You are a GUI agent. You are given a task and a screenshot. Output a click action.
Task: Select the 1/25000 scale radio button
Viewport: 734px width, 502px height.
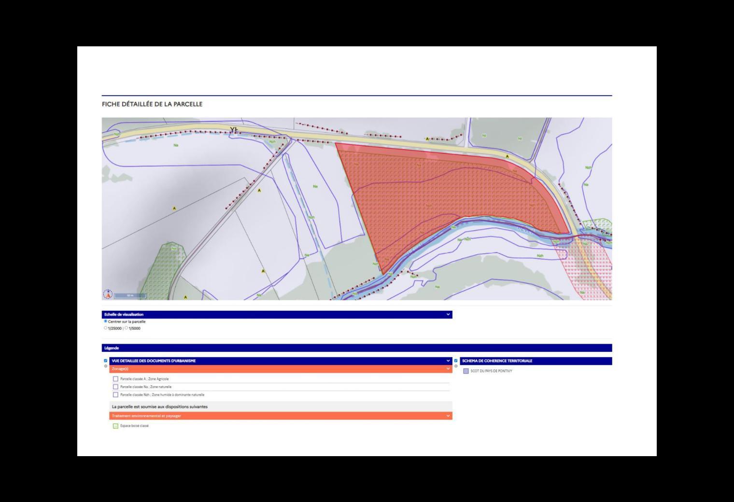pyautogui.click(x=106, y=328)
